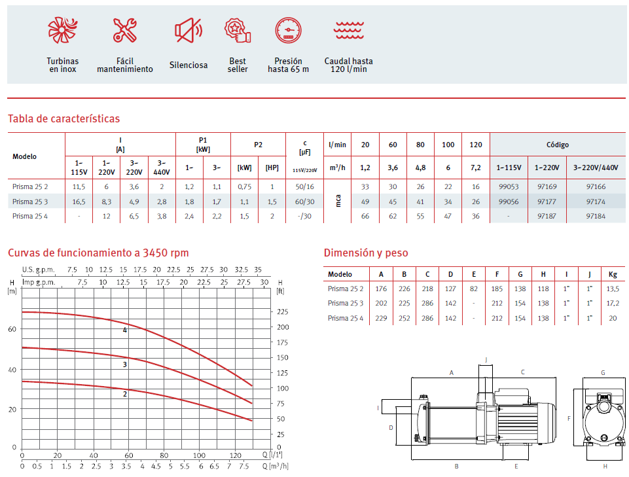Click the Curvas de funcionamiento a 3450 rpm heading
The width and height of the screenshot is (629, 477).
coord(98,253)
